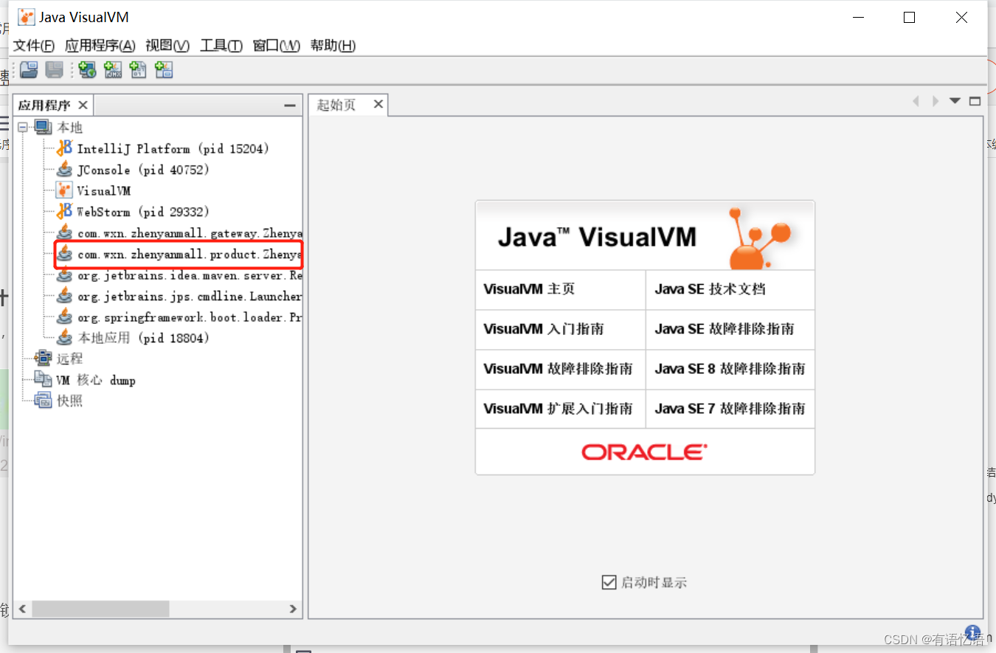Open the 文件(F) menu
The height and width of the screenshot is (653, 996).
(x=34, y=46)
